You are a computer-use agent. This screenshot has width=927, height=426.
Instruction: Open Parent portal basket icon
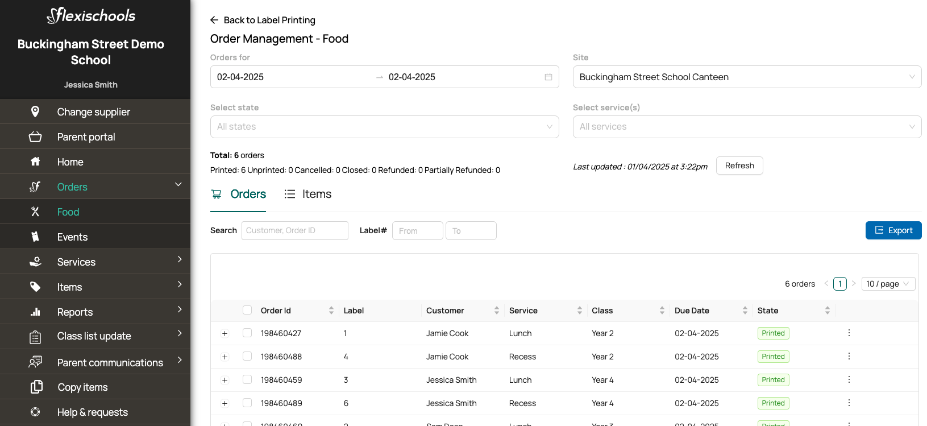(x=35, y=137)
